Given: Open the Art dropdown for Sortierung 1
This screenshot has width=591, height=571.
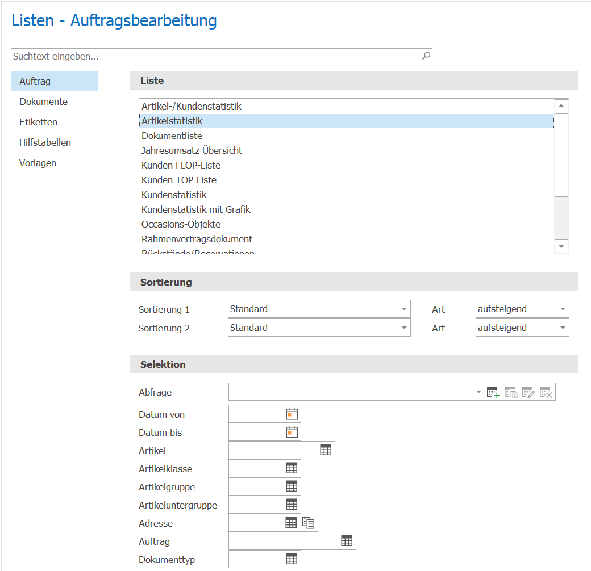Looking at the screenshot, I should (x=563, y=309).
